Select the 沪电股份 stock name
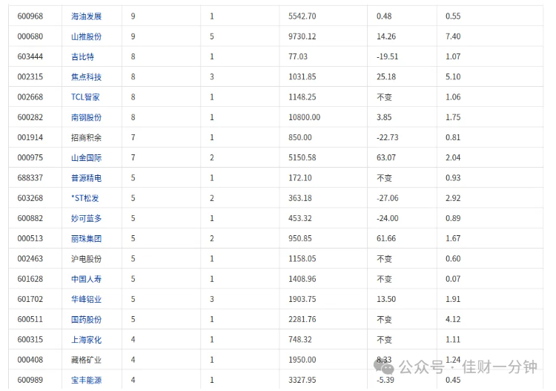The width and height of the screenshot is (556, 391). [86, 259]
